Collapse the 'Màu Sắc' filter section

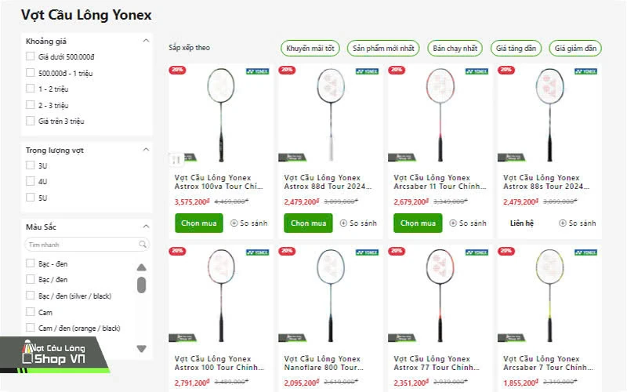click(146, 227)
